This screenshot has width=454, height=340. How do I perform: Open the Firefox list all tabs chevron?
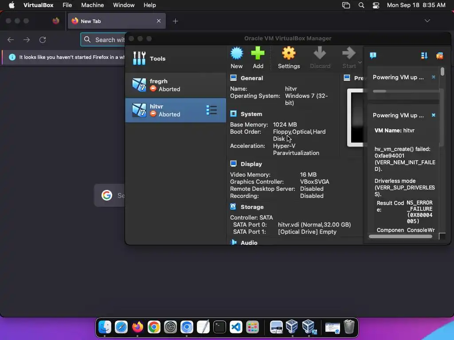[427, 21]
